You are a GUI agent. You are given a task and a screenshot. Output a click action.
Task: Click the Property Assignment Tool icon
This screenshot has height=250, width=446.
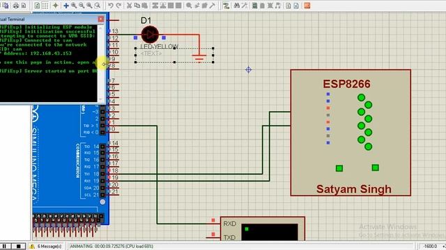coord(245,6)
